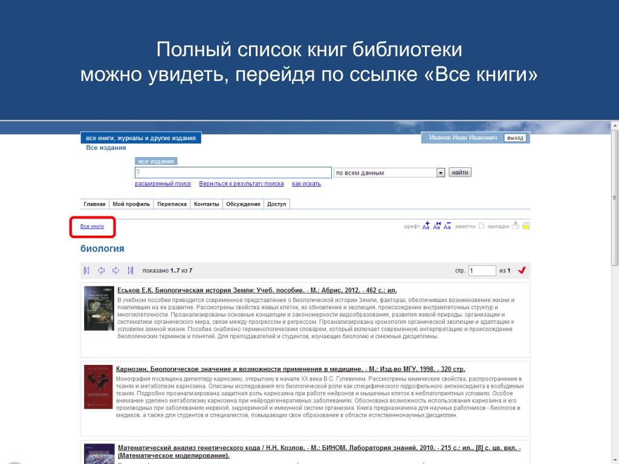619x464 pixels.
Task: Click the search query input field
Action: [233, 172]
